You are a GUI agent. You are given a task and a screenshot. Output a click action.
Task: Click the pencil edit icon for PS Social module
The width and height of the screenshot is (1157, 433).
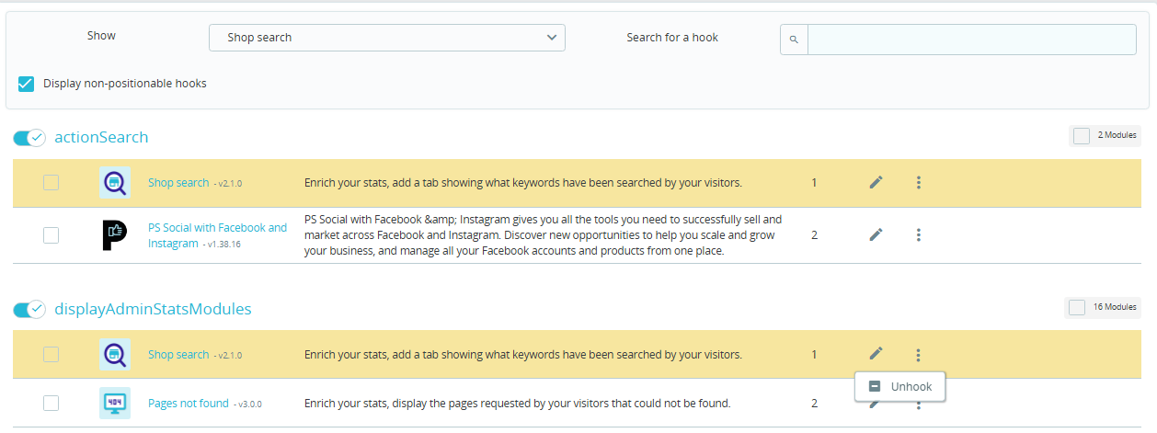[x=876, y=235]
